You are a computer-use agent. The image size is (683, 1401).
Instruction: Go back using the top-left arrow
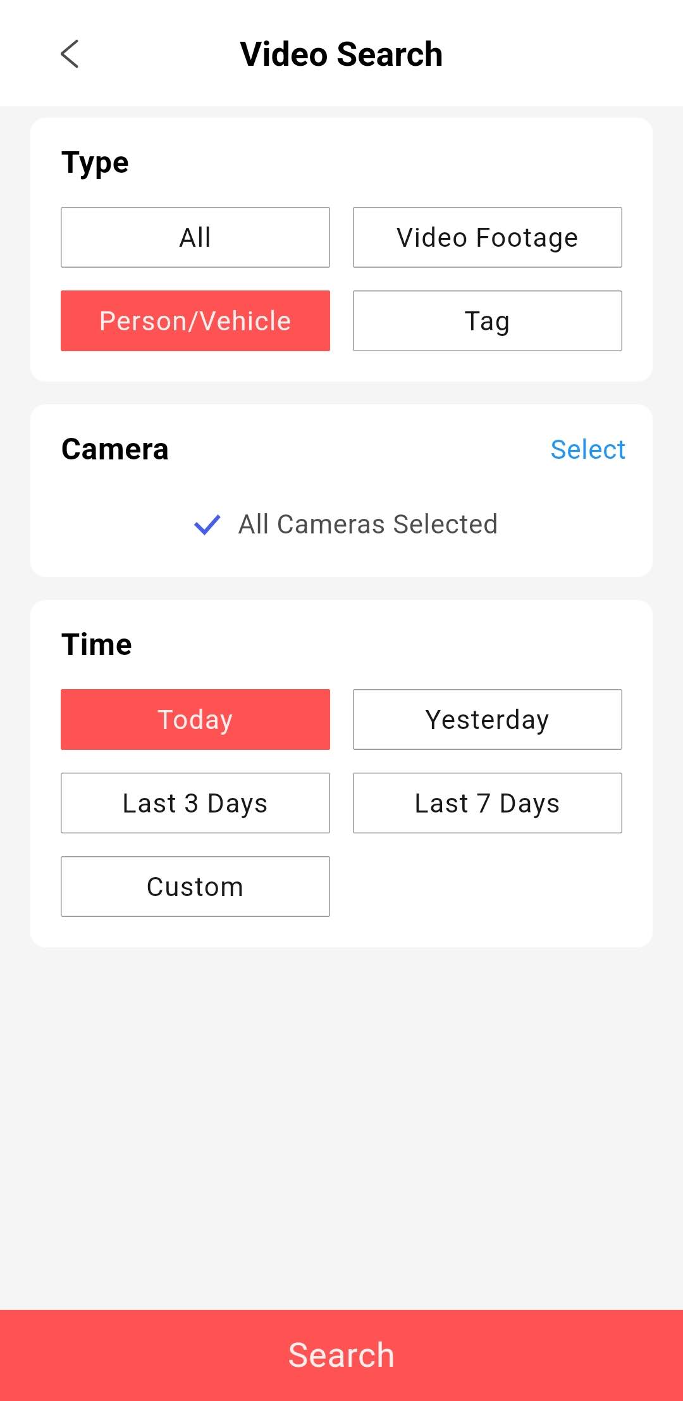[70, 54]
